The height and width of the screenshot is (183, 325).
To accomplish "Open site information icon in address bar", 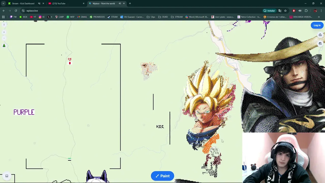I will coord(23,11).
